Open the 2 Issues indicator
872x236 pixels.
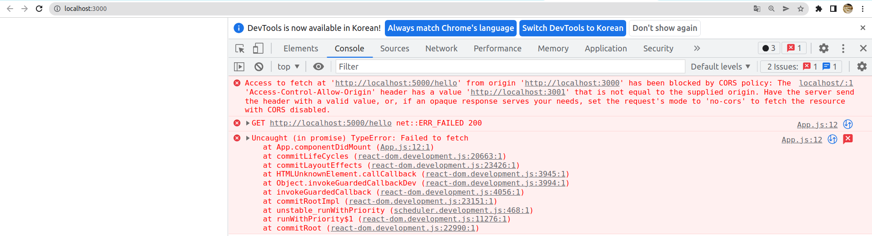pyautogui.click(x=801, y=67)
